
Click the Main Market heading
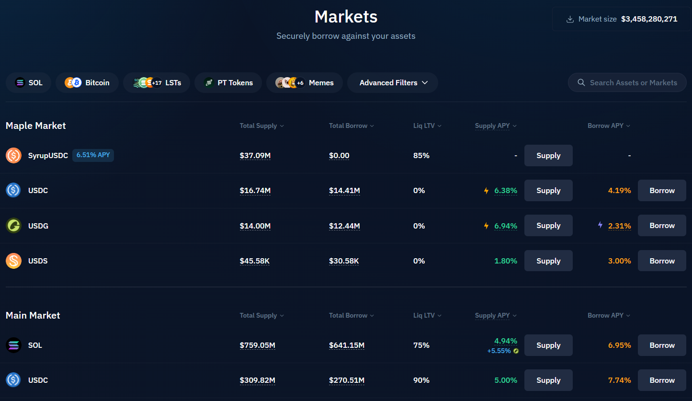[x=33, y=315]
